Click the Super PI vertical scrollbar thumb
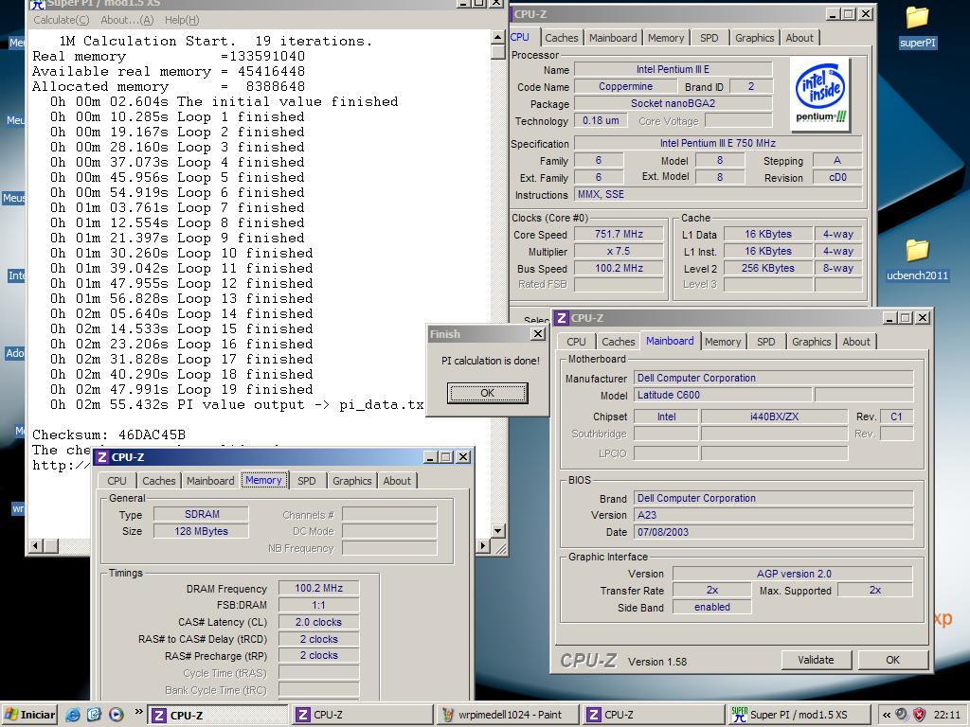Image resolution: width=970 pixels, height=727 pixels. 498,52
